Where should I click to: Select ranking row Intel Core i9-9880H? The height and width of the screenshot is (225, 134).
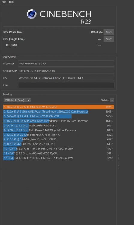point(59,125)
